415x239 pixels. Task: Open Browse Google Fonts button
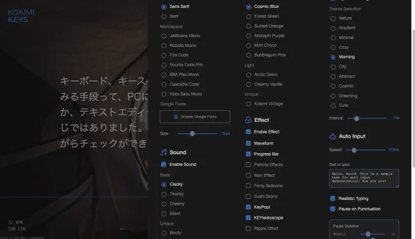pyautogui.click(x=195, y=116)
